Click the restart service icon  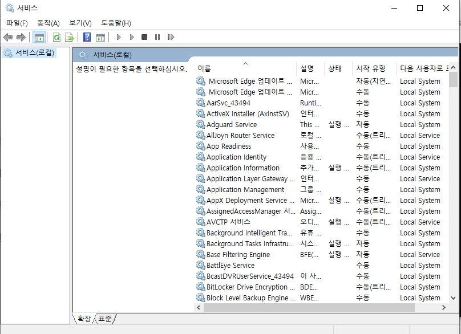pyautogui.click(x=171, y=37)
